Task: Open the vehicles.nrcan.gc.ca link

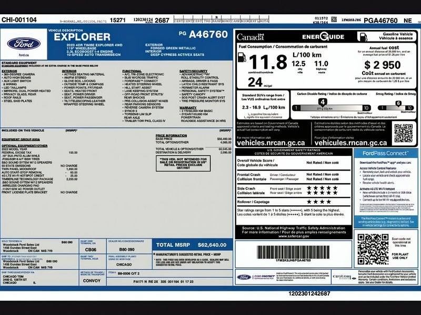Action: 270,143
